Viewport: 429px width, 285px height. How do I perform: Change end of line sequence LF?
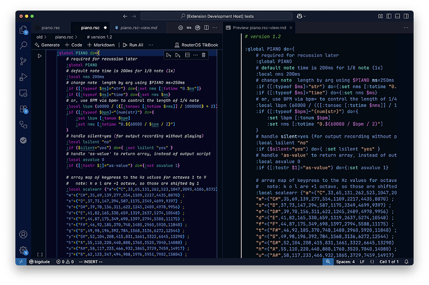coord(362,262)
